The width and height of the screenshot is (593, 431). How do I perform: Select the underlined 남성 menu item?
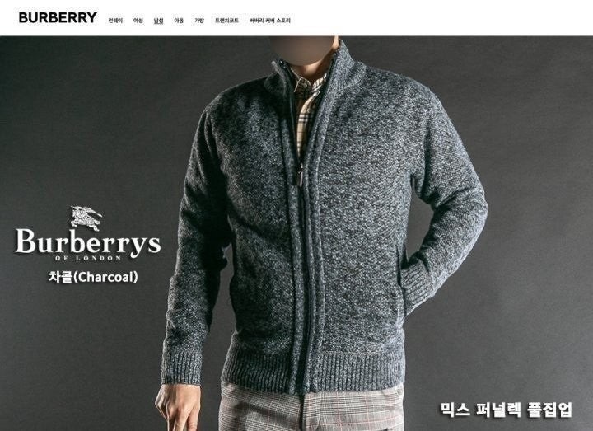(x=158, y=21)
